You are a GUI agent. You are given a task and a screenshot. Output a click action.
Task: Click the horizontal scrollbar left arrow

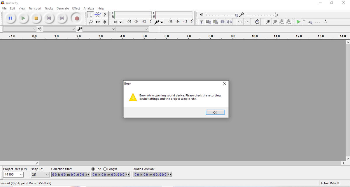pyautogui.click(x=37, y=163)
